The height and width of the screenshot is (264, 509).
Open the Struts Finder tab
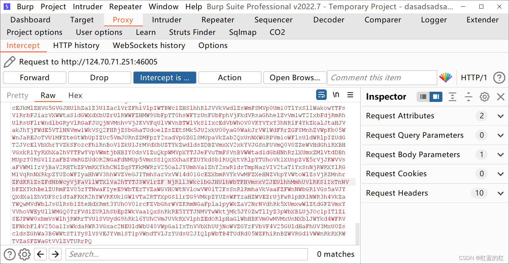click(192, 32)
